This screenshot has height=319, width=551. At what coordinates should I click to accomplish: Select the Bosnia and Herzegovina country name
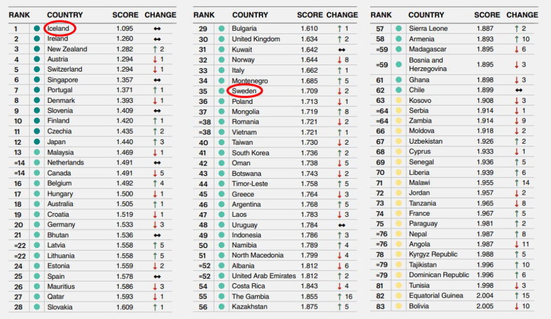pyautogui.click(x=426, y=64)
